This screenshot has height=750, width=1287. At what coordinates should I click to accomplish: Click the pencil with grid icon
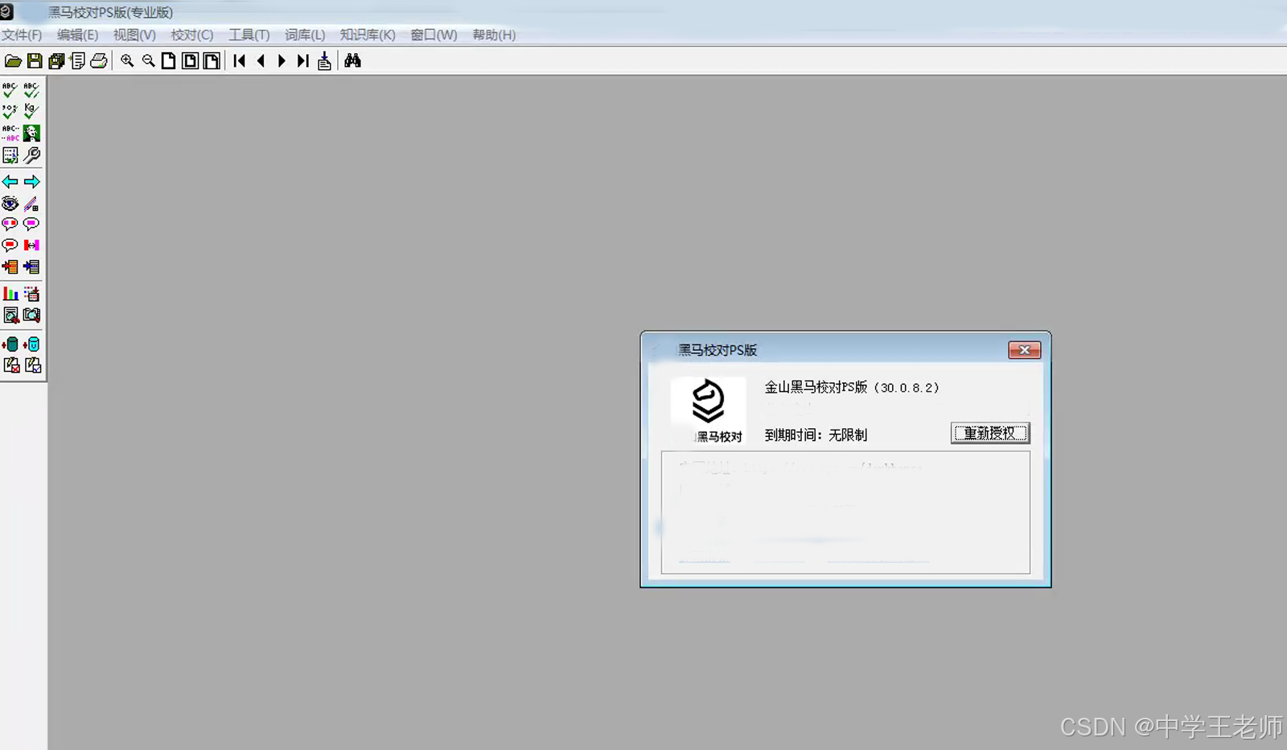point(31,204)
